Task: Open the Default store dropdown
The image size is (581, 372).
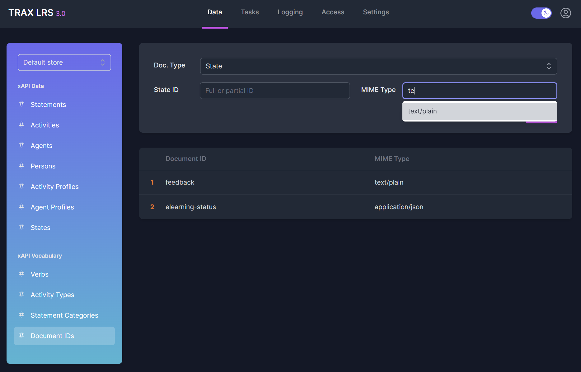Action: 64,62
